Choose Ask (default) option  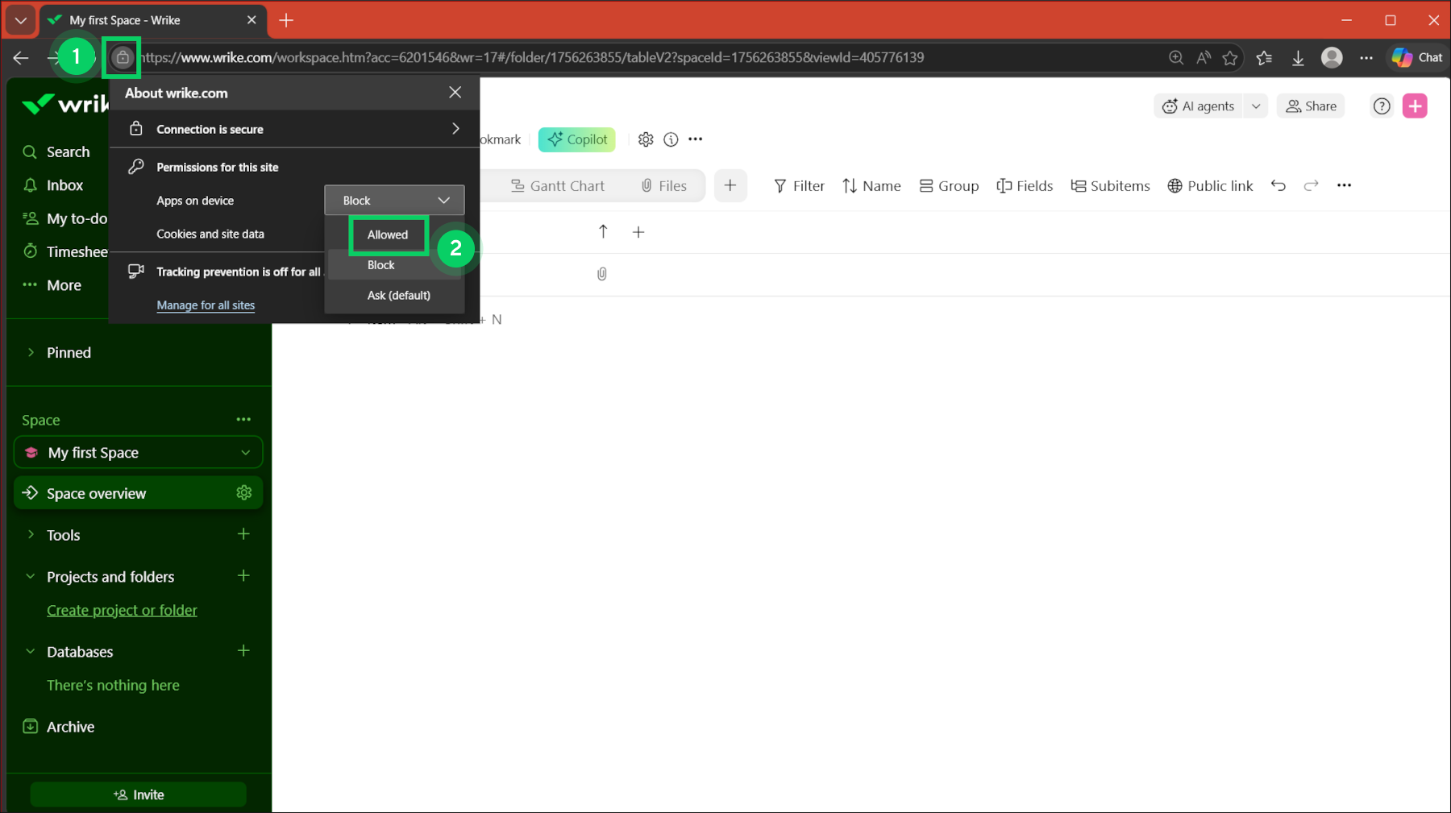click(x=399, y=295)
